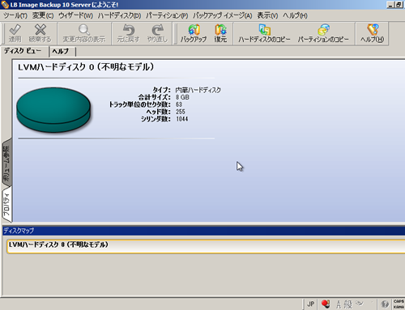Open the ヘルプ(H) toolbar icon
Image resolution: width=405 pixels, height=310 pixels.
point(373,30)
